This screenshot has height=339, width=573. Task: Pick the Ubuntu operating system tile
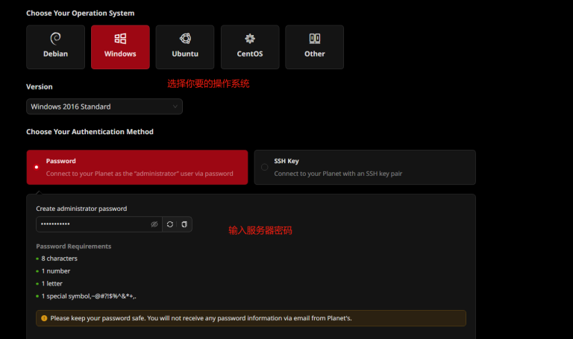coord(185,47)
